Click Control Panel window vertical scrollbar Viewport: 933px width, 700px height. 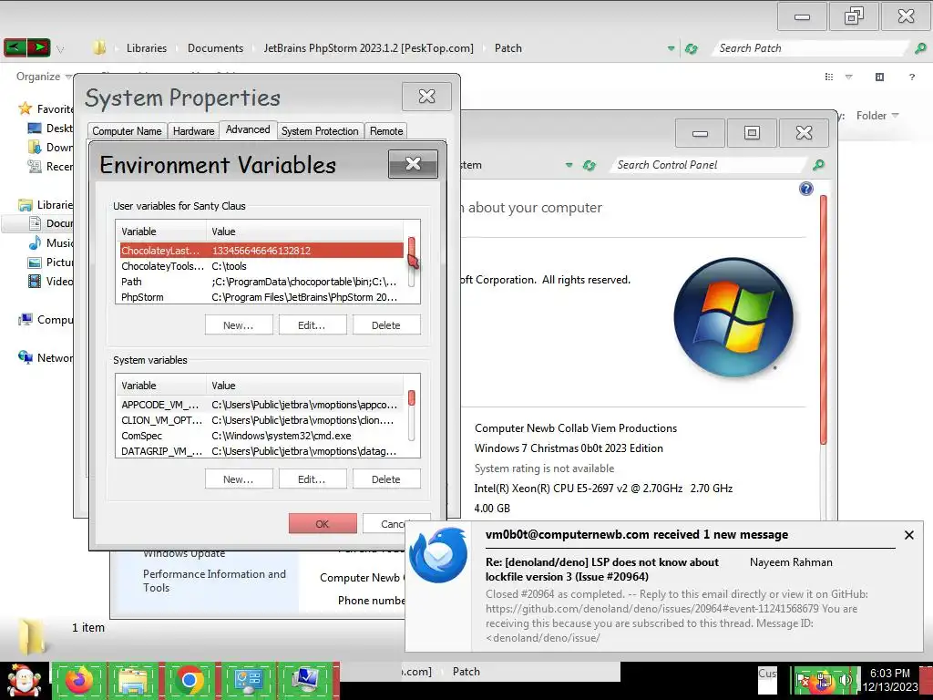click(x=824, y=320)
